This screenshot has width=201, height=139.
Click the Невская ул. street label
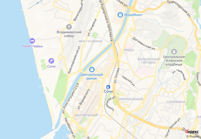128,81
